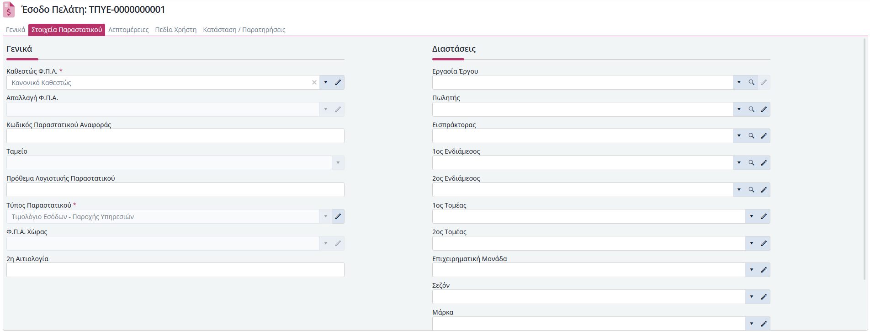870x332 pixels.
Task: Click the Κωδικός Παραστατικού Αναφοράς text field
Action: coord(175,136)
